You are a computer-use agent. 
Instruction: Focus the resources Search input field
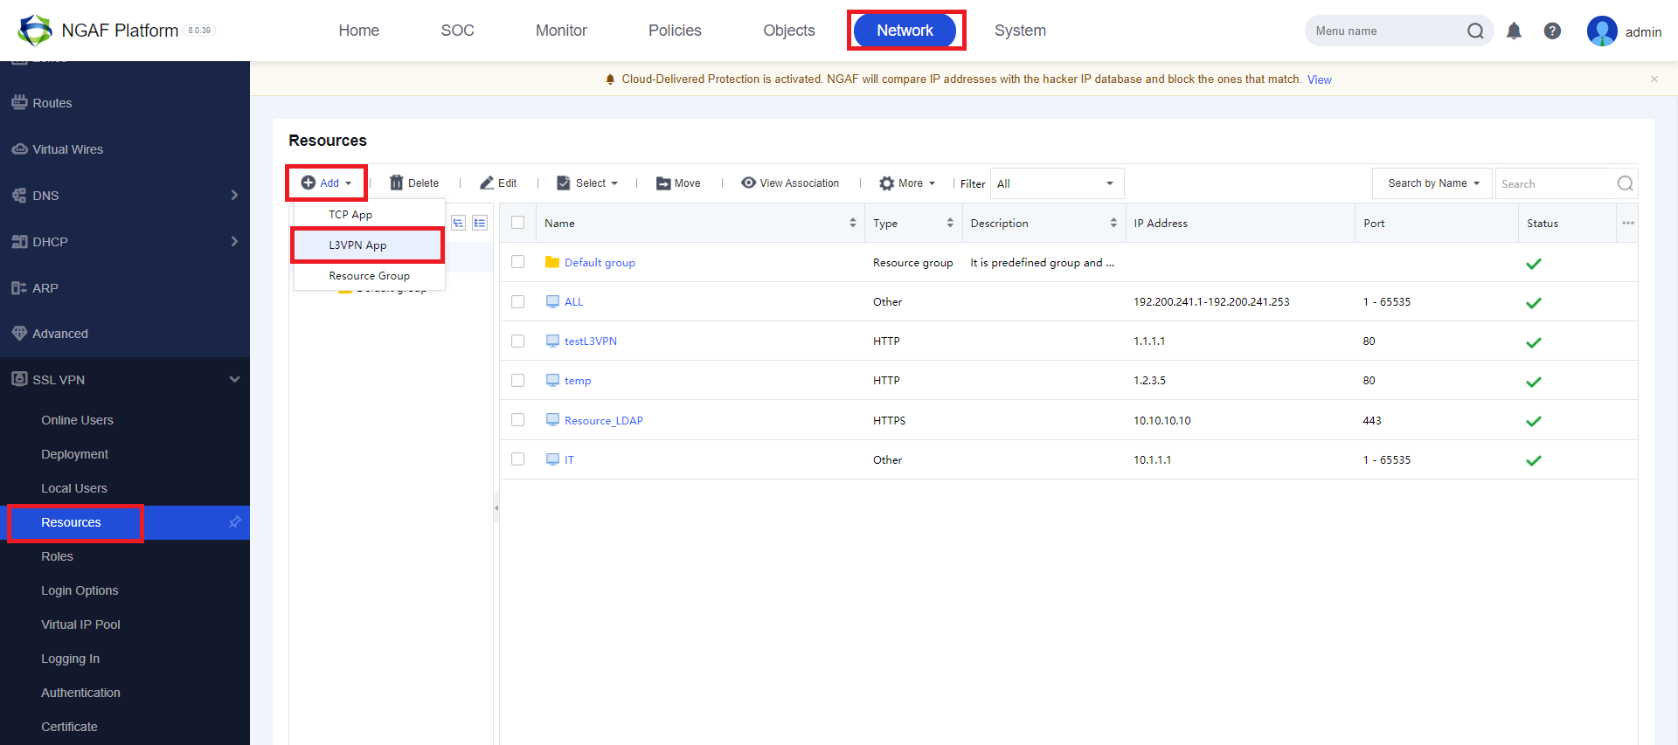click(x=1557, y=183)
